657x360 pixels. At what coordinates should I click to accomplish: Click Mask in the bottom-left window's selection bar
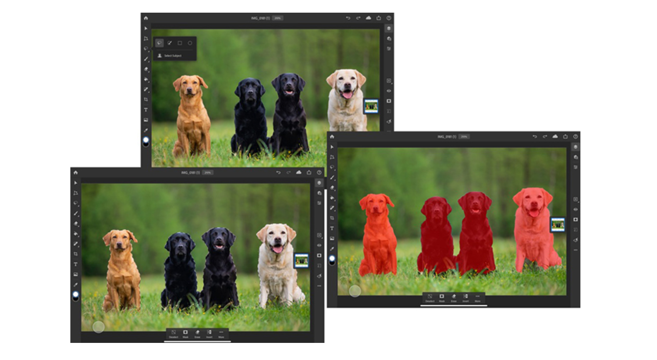pyautogui.click(x=185, y=334)
